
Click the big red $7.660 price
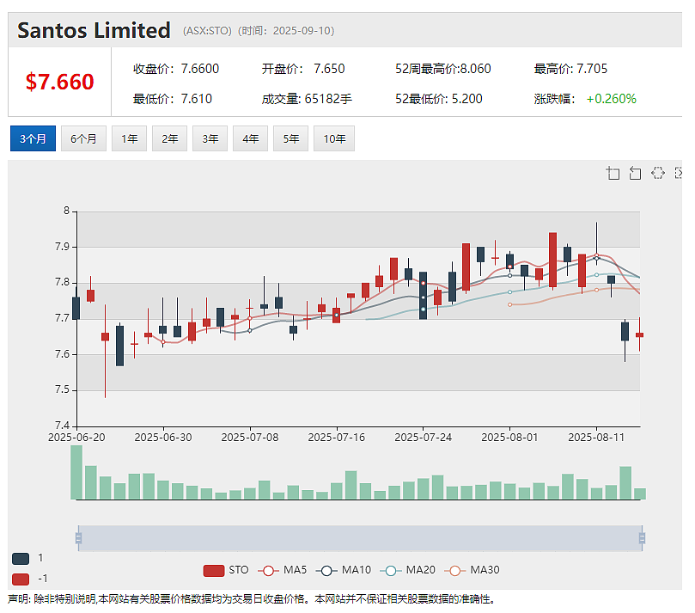[60, 82]
